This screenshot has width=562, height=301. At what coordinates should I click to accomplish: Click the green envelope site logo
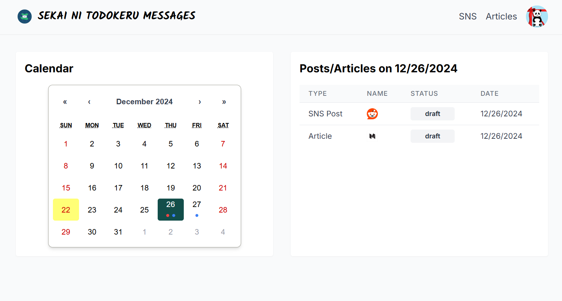point(25,17)
